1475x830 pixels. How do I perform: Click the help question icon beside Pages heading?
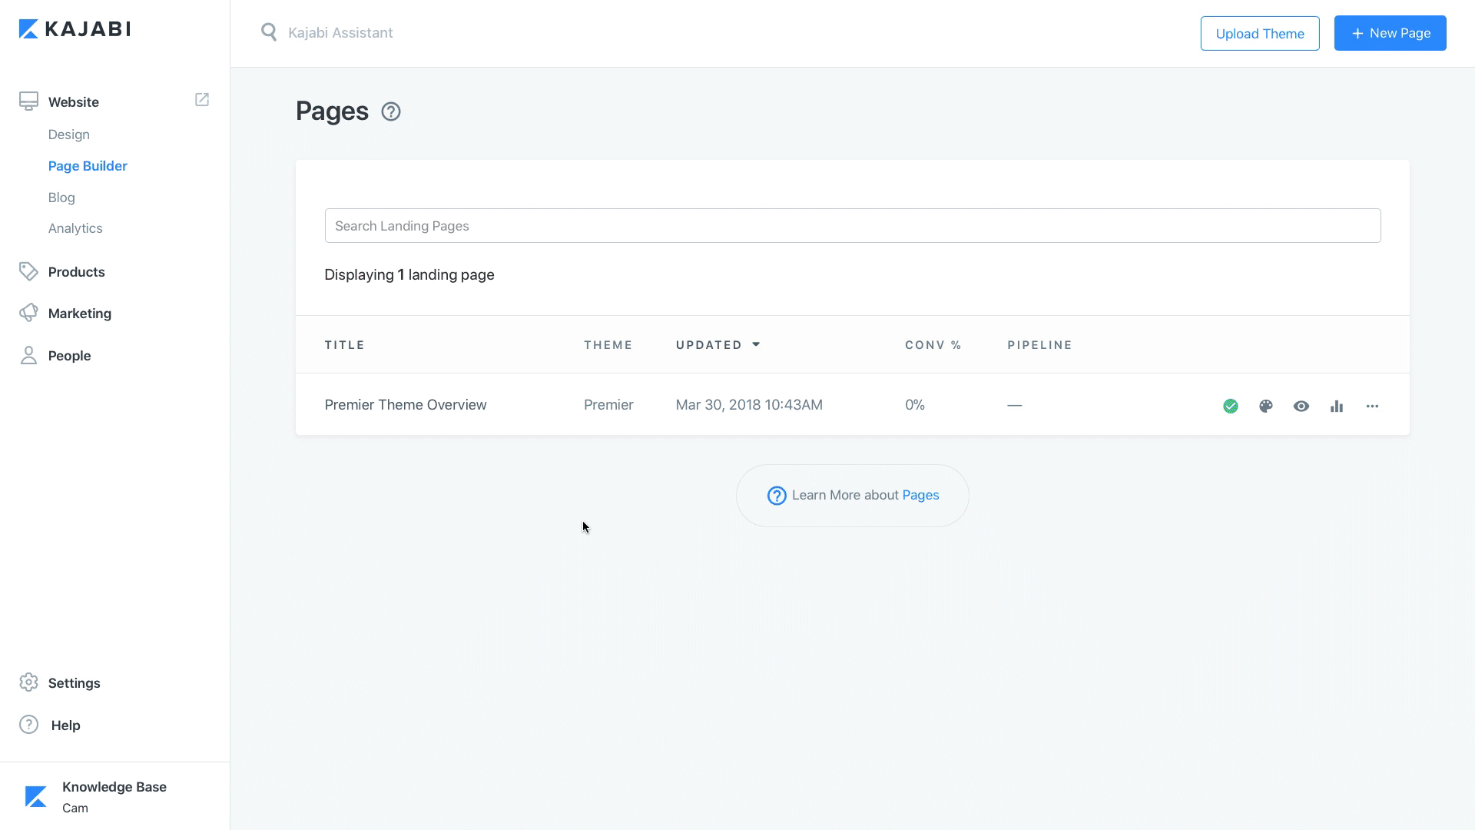pyautogui.click(x=391, y=111)
